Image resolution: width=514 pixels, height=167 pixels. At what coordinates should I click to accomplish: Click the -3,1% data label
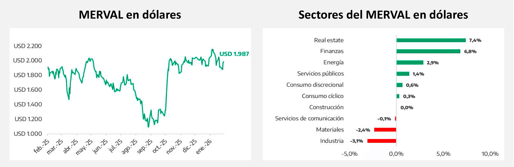tap(357, 141)
